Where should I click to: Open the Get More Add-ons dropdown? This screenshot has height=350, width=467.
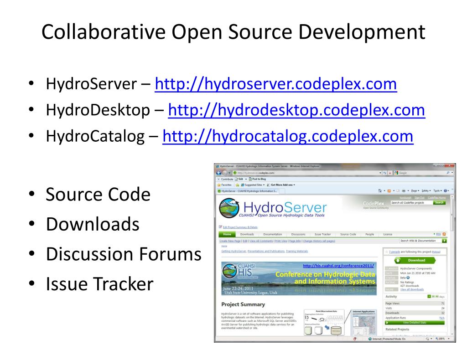[x=281, y=185]
